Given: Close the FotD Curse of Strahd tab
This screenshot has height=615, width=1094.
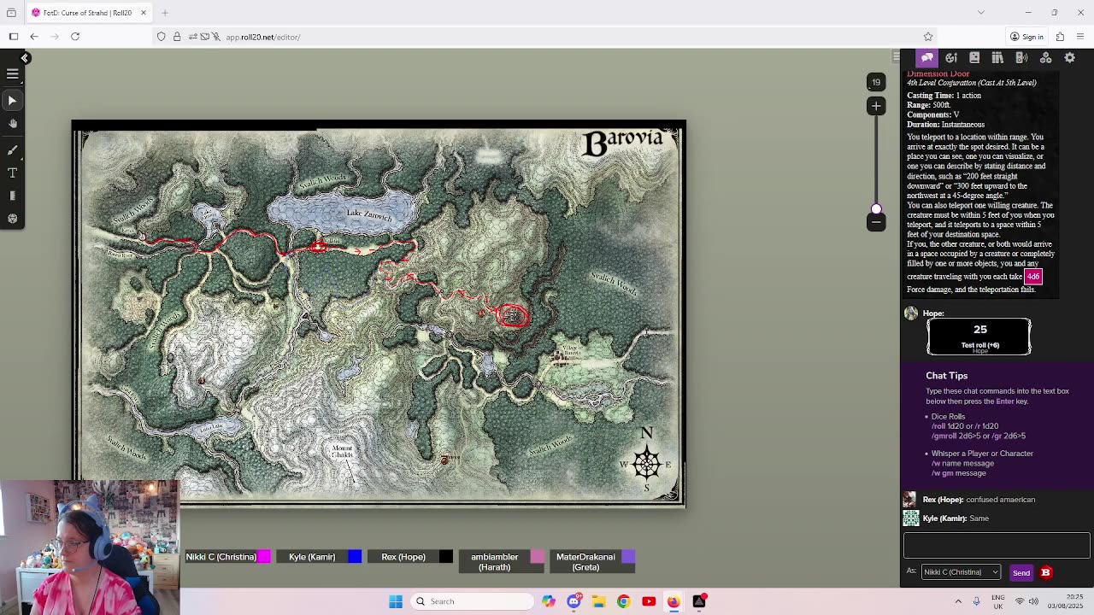Looking at the screenshot, I should coord(144,13).
